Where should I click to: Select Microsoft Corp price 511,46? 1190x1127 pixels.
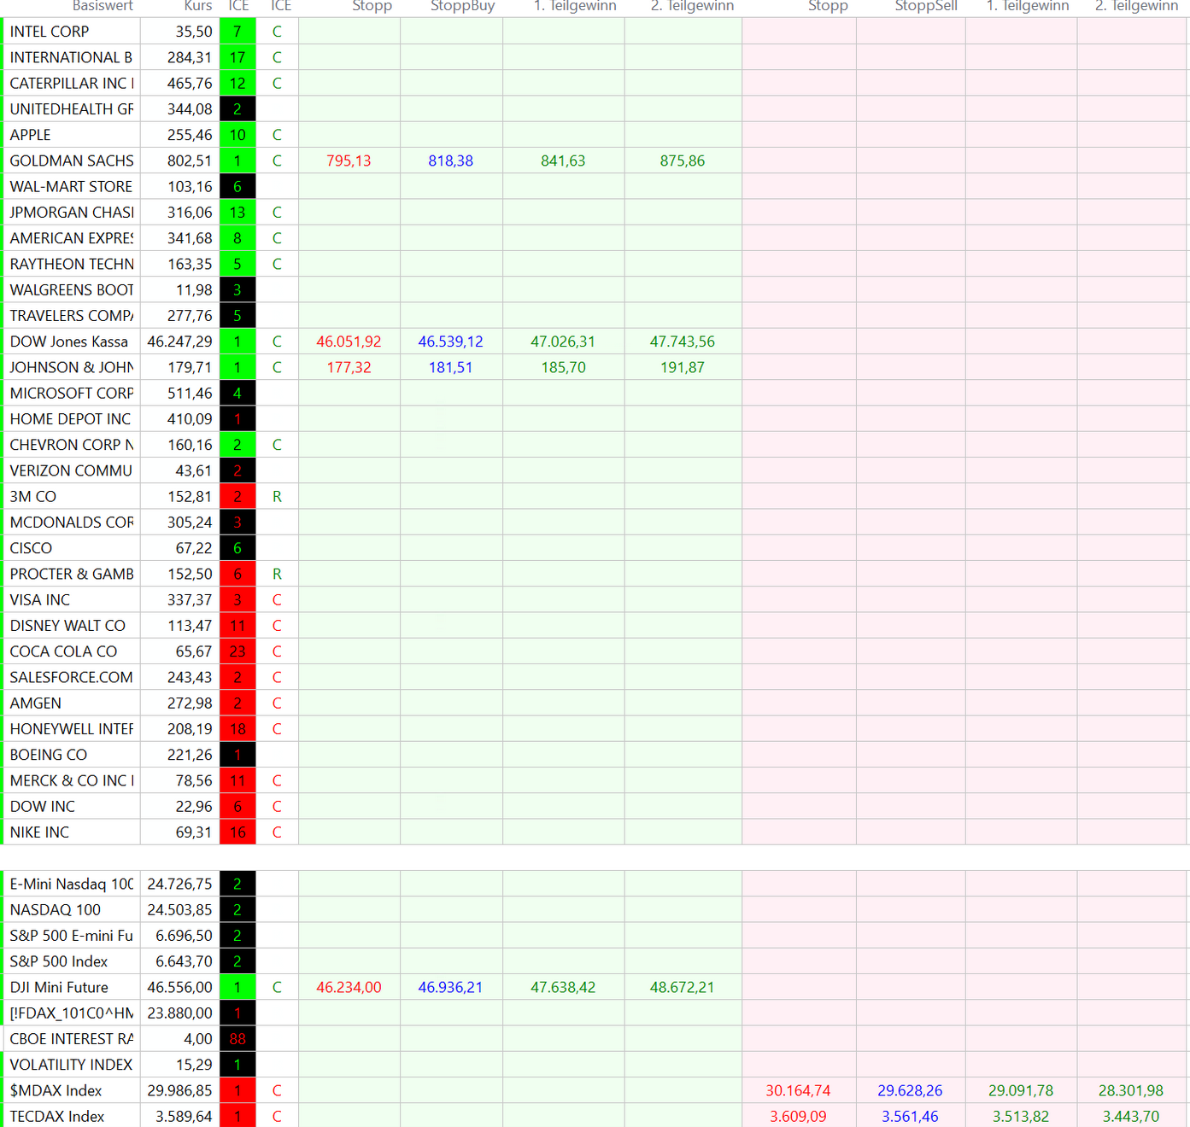coord(190,394)
